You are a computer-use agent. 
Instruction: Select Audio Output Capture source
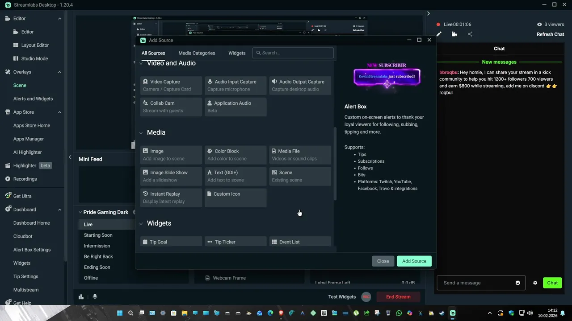point(300,86)
